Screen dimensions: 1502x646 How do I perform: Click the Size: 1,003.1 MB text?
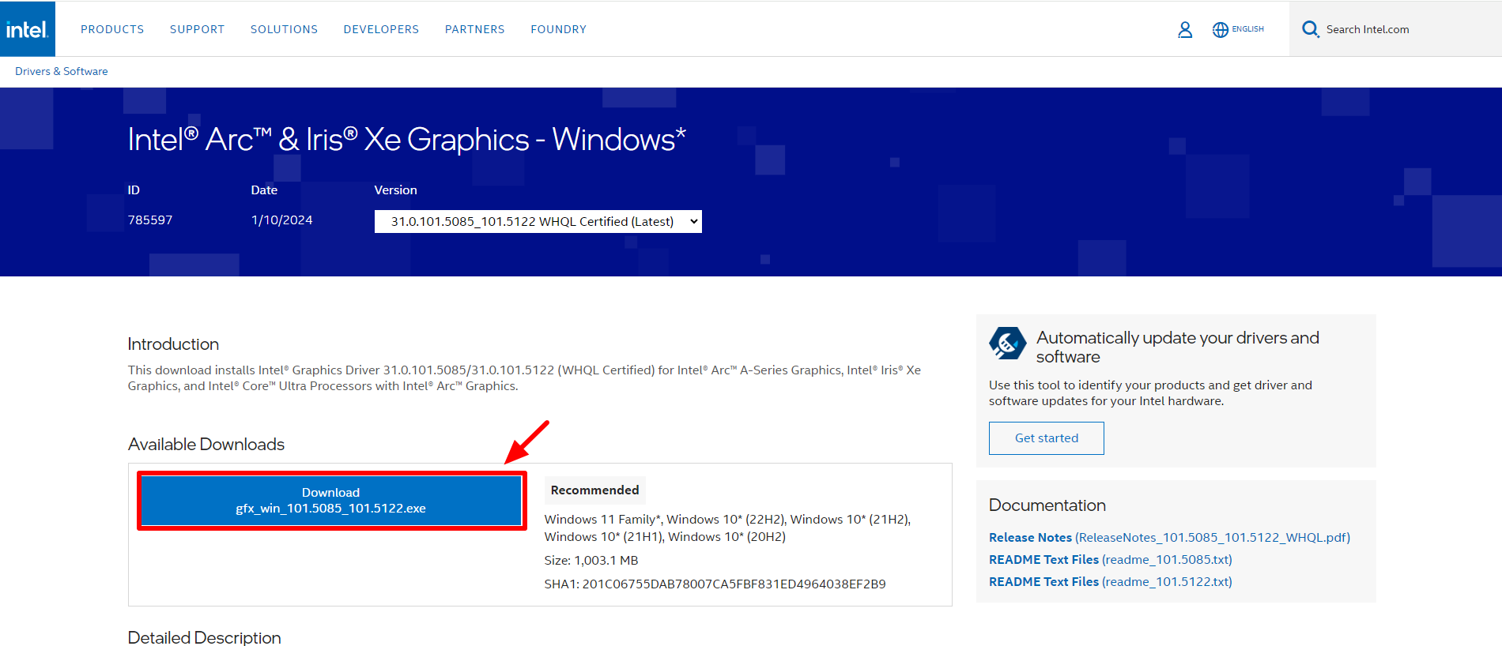[591, 561]
